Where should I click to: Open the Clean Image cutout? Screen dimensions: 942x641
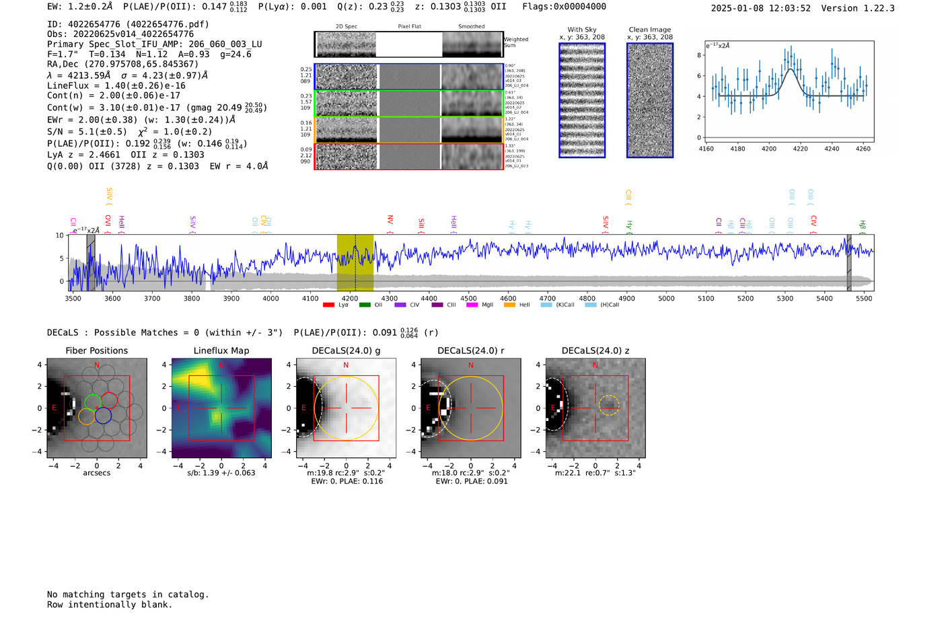650,100
